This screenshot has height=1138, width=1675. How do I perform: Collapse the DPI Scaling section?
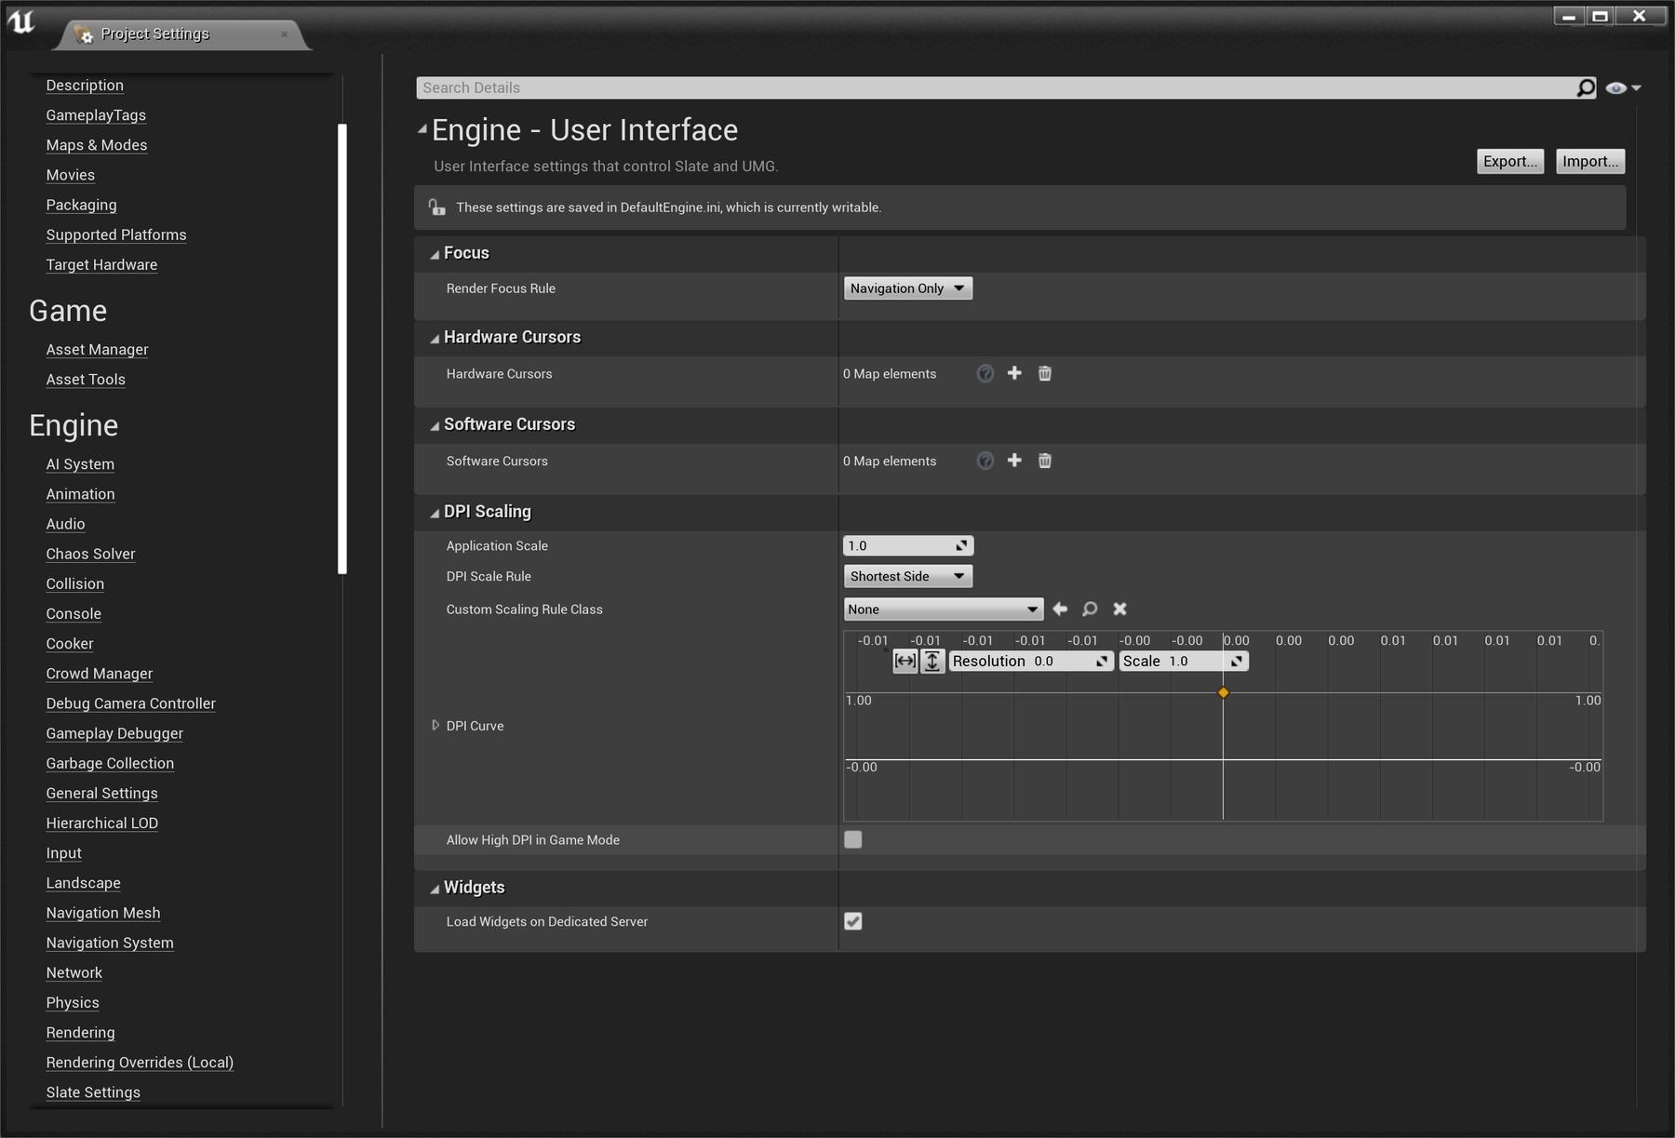(x=435, y=513)
